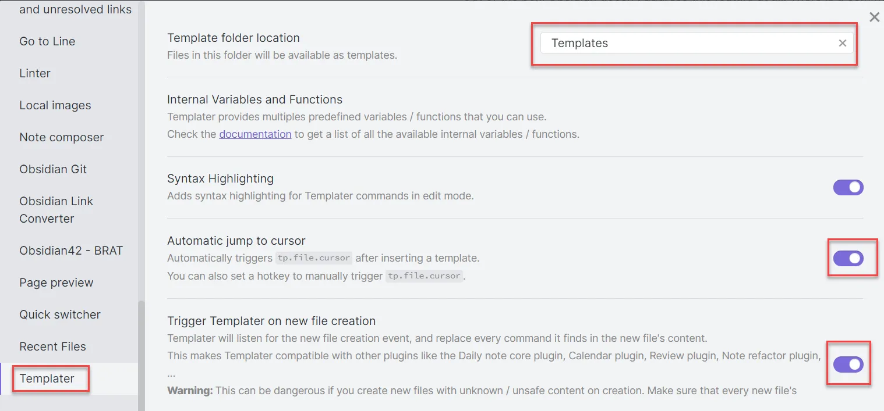Toggle Trigger Templater on new file creation
The image size is (884, 411).
click(x=848, y=364)
